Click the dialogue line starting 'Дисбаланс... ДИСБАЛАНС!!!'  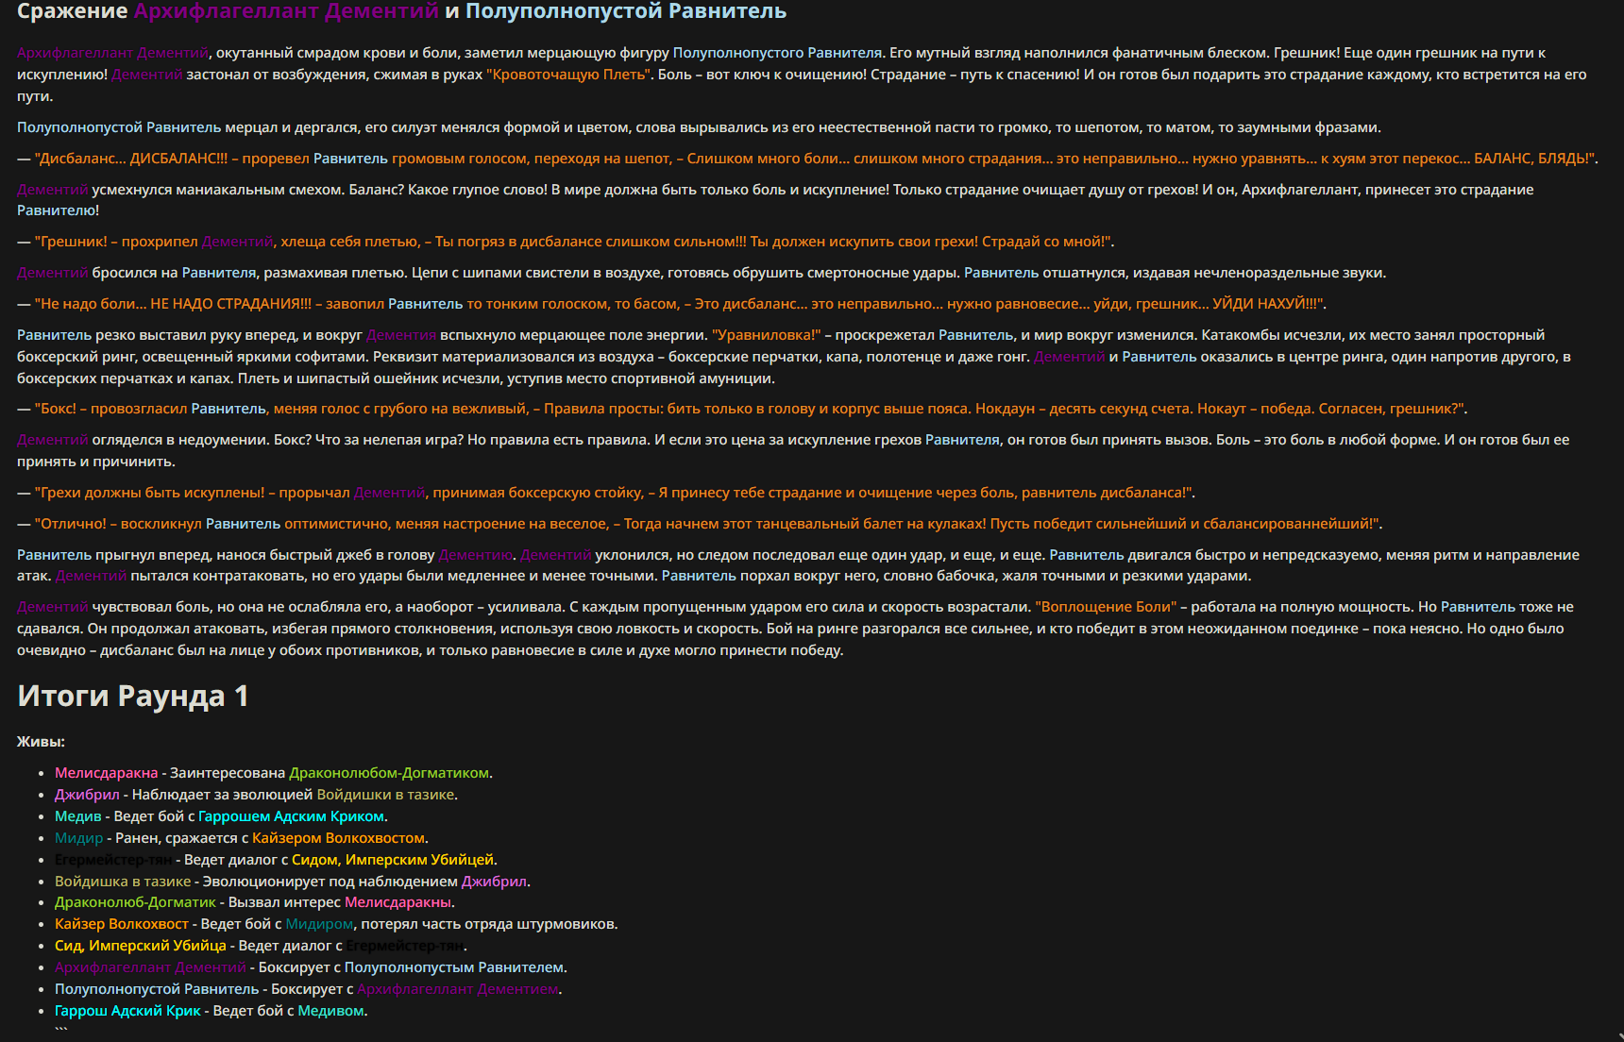[807, 159]
